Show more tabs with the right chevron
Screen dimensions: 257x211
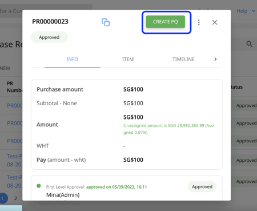tap(215, 59)
